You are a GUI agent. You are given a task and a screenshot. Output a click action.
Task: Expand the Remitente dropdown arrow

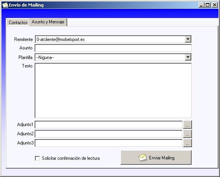point(188,39)
